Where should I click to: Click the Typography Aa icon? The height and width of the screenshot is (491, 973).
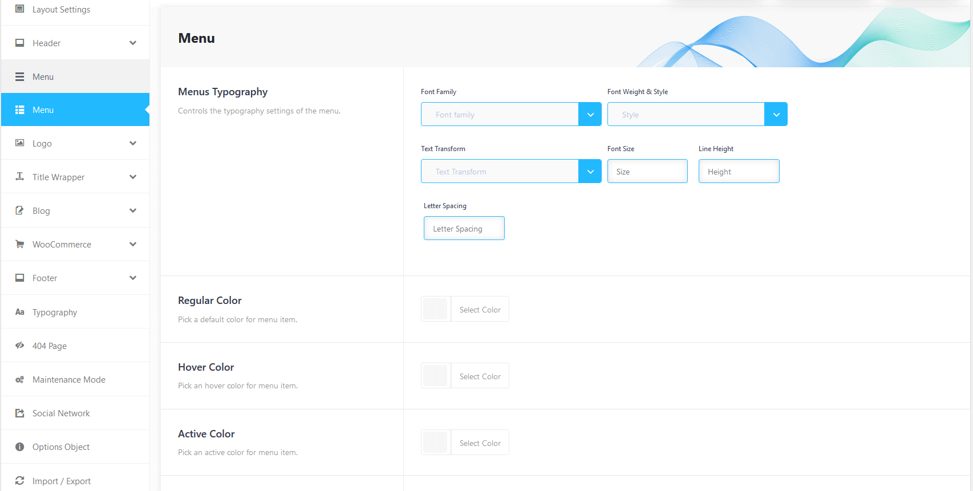(20, 312)
